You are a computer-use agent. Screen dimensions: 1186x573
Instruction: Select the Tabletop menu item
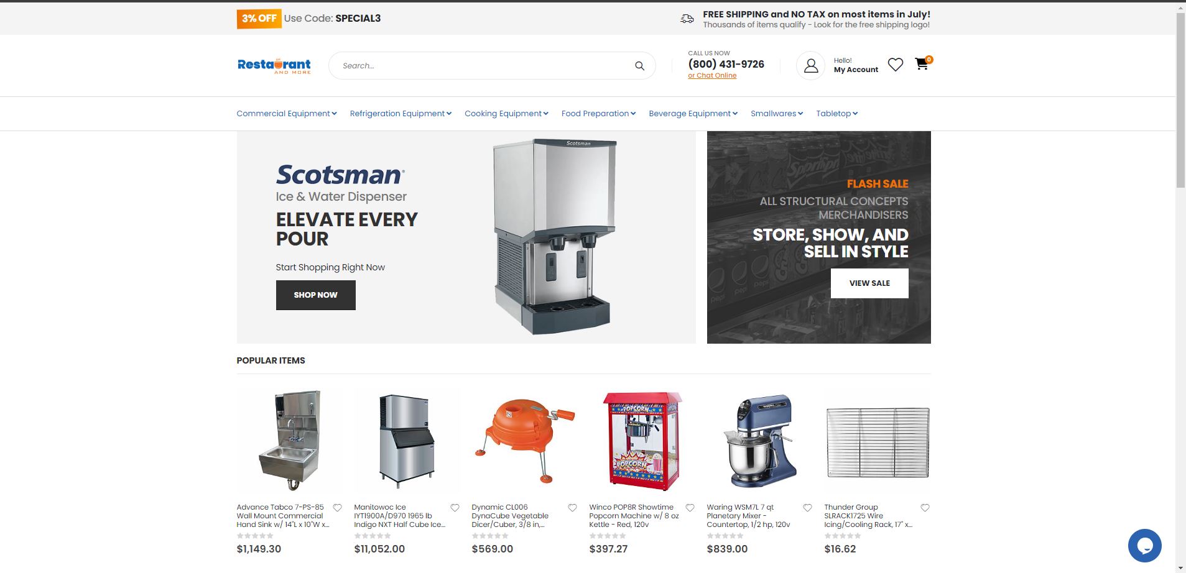pos(836,113)
